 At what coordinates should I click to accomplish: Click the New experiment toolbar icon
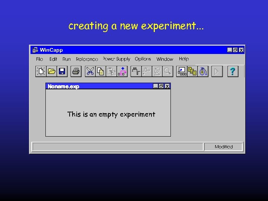tap(41, 71)
